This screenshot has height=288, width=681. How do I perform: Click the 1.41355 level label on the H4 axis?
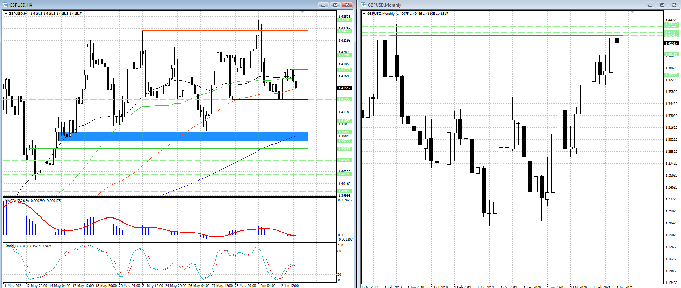tap(344, 99)
